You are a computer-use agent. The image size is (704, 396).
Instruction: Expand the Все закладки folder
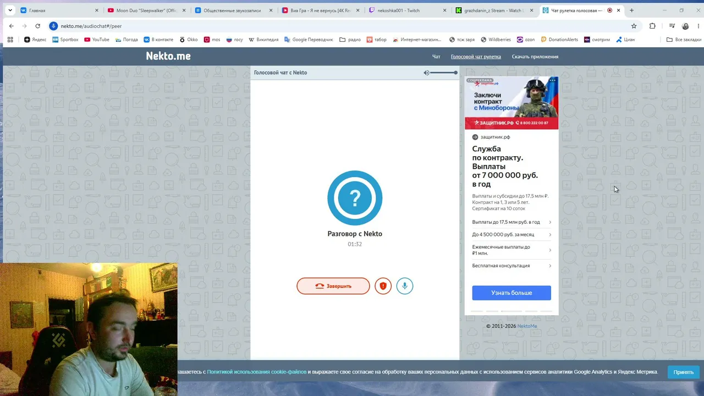[x=684, y=40]
